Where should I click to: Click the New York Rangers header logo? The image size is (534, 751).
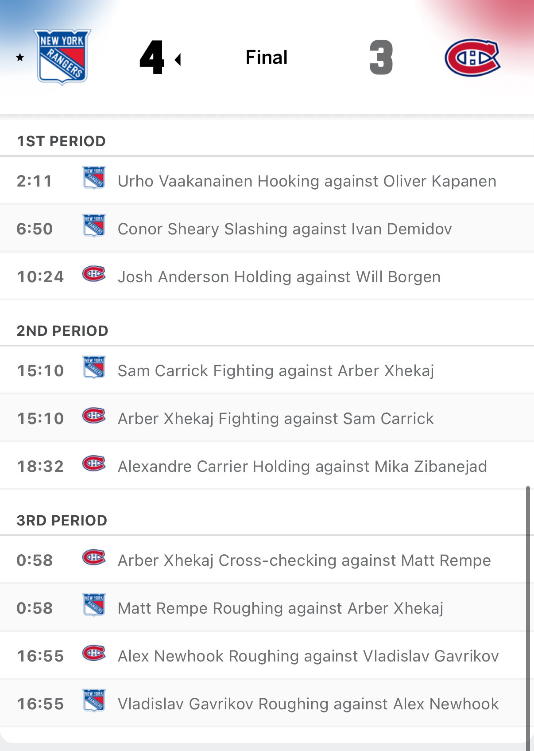click(62, 57)
